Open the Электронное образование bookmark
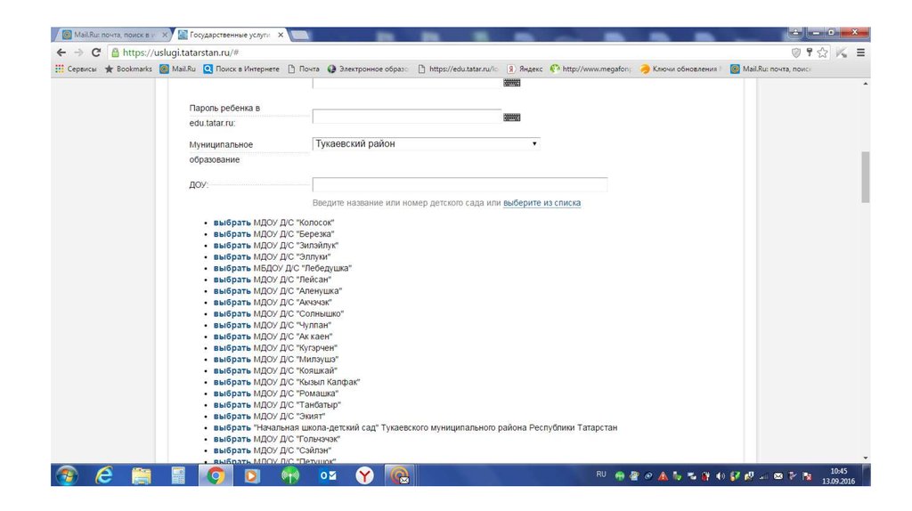Image resolution: width=912 pixels, height=511 pixels. coord(367,69)
